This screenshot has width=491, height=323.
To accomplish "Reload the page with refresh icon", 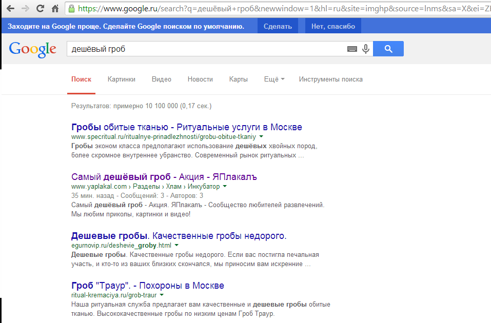I will [40, 8].
